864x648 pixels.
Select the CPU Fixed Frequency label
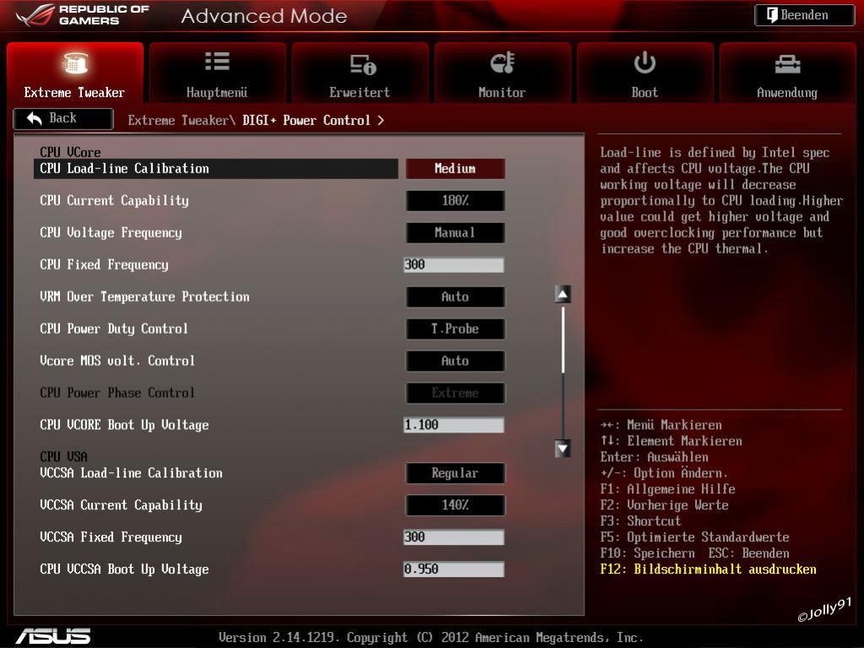(104, 264)
